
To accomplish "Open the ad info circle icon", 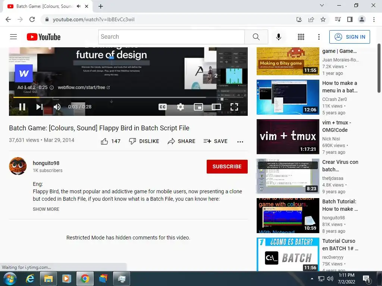I will coord(51,88).
